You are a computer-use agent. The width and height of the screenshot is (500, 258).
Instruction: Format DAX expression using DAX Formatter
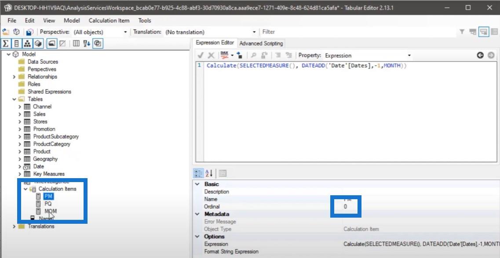coord(224,55)
